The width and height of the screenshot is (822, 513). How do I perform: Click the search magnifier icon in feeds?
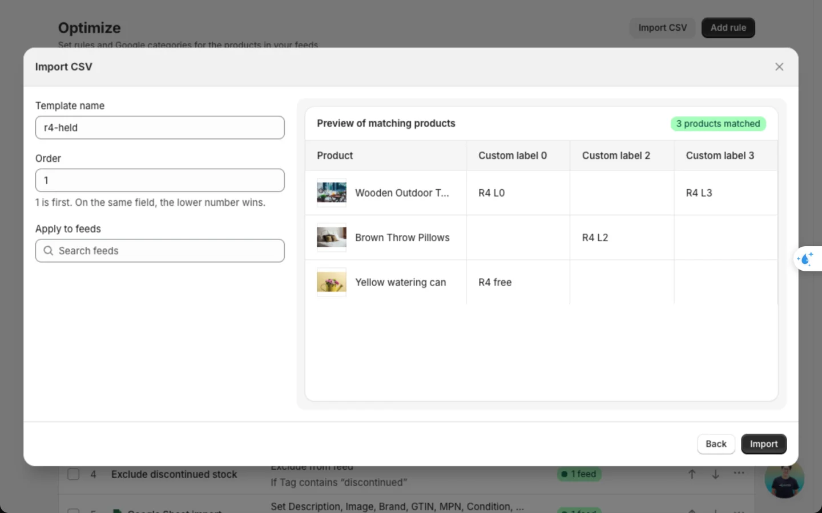tap(49, 251)
